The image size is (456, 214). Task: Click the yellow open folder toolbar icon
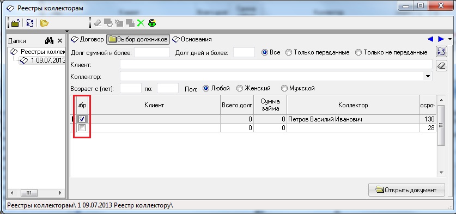coord(44,23)
